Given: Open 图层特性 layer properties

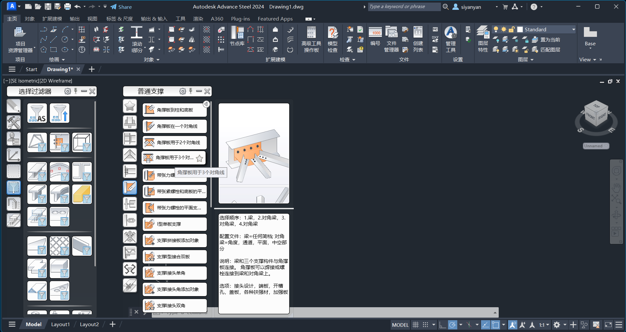Looking at the screenshot, I should (x=483, y=40).
